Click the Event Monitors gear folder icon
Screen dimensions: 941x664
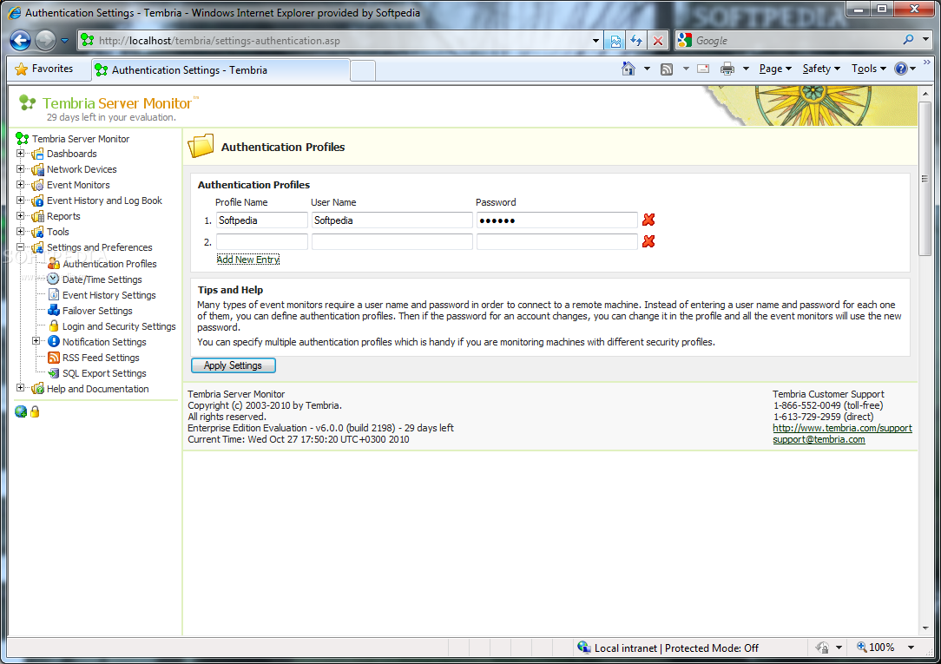pyautogui.click(x=38, y=186)
